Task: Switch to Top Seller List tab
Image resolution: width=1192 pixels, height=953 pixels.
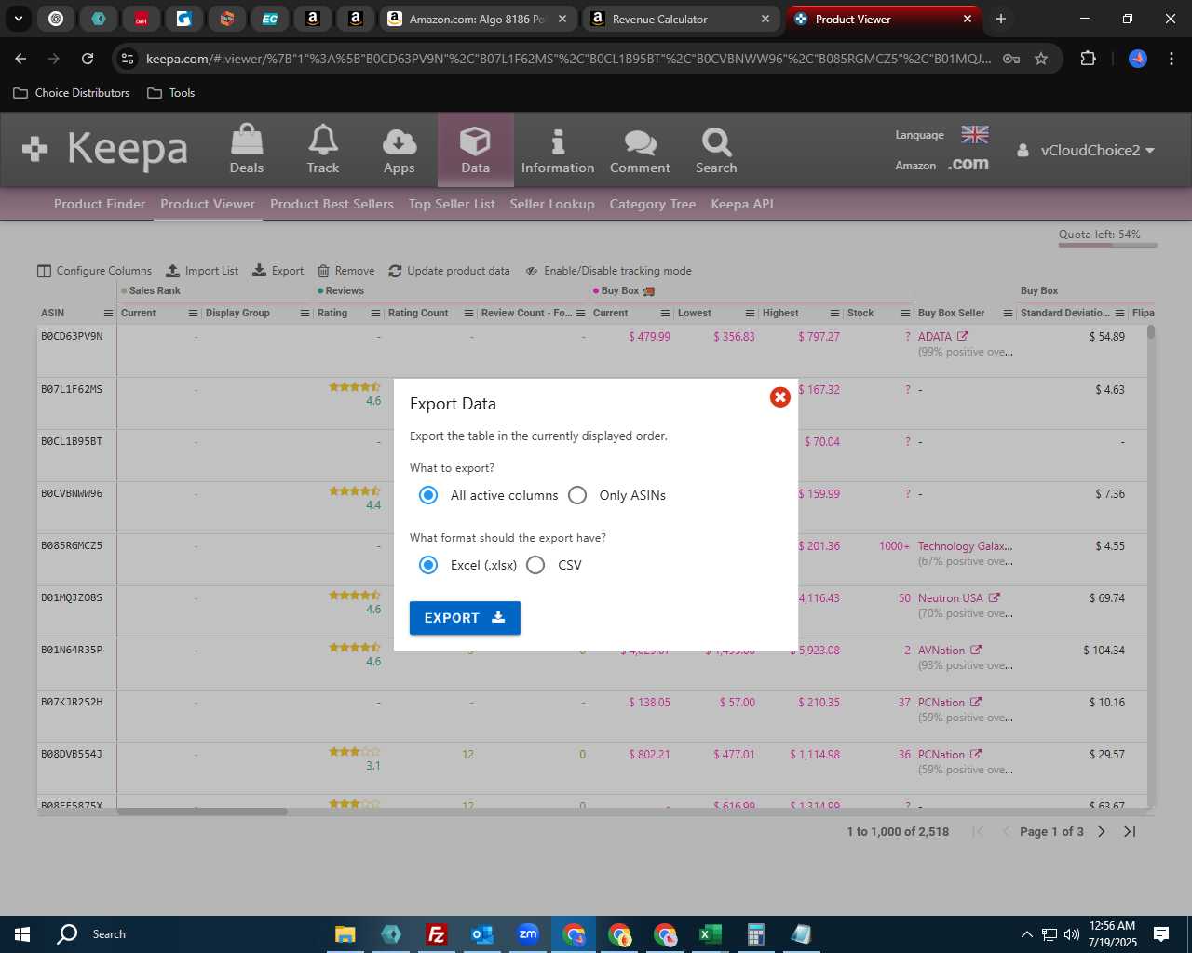Action: [x=452, y=204]
